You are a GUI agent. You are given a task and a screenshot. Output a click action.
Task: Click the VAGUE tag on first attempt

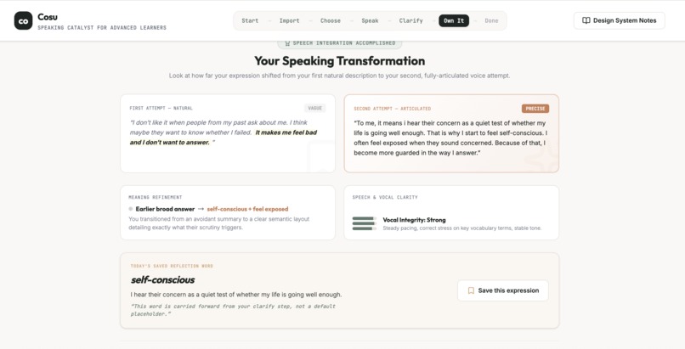click(315, 108)
